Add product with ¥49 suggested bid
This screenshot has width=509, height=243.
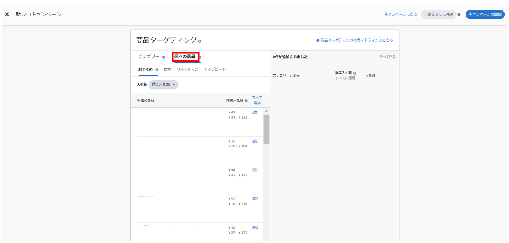point(255,228)
